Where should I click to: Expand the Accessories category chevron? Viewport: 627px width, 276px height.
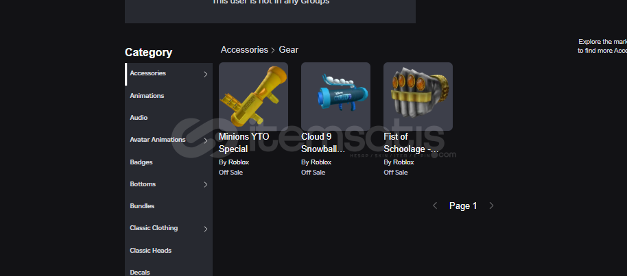coord(206,74)
